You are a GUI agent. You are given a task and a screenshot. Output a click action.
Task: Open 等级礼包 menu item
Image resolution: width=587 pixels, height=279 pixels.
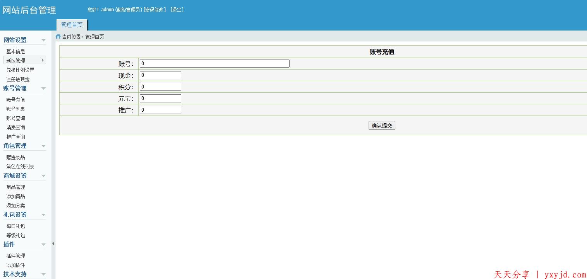pos(15,235)
